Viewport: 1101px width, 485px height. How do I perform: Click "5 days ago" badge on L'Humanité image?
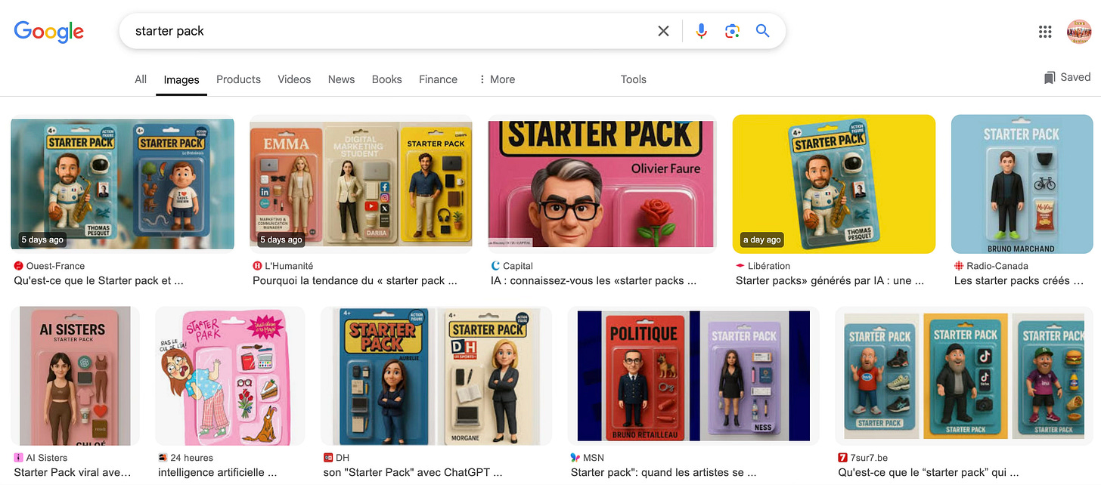coord(281,239)
